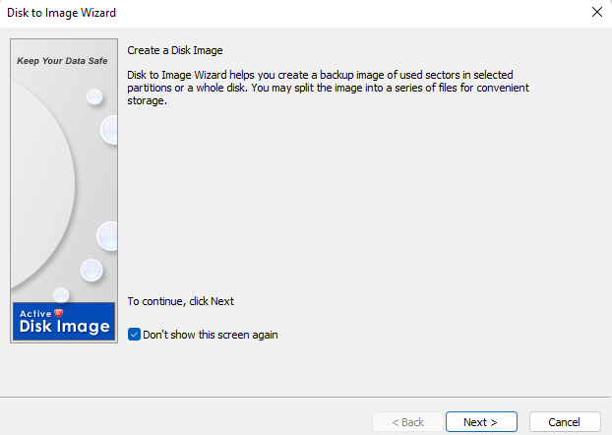Click the lowest bubble above the blue logo

click(61, 294)
